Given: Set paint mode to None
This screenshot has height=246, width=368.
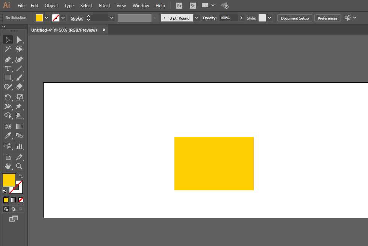Looking at the screenshot, I should 21,200.
